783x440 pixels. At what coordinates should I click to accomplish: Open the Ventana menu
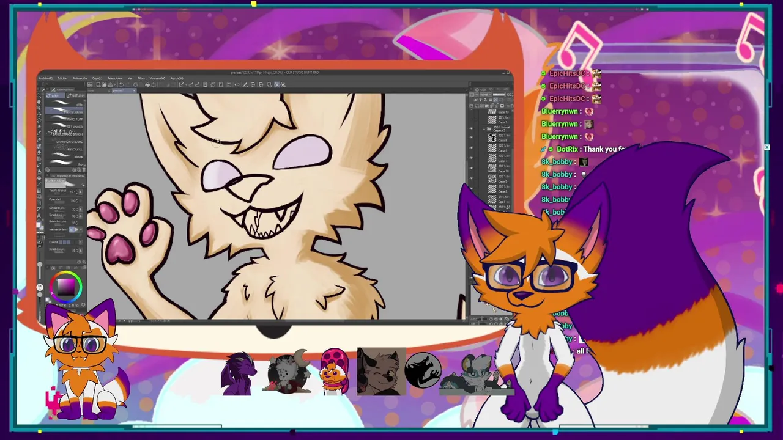(157, 78)
